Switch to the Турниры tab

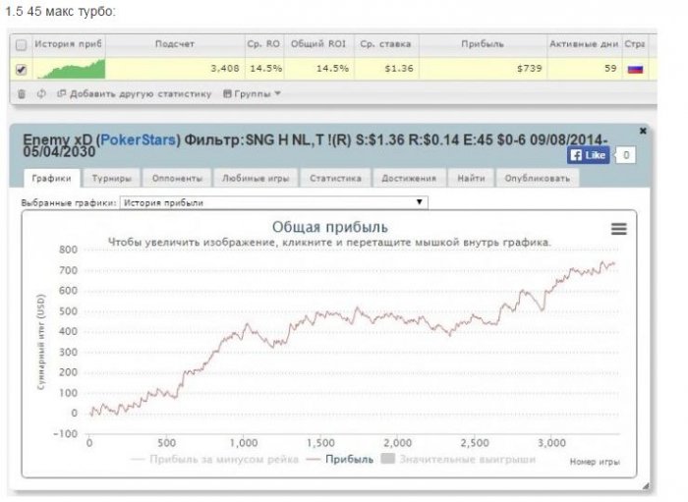pyautogui.click(x=111, y=179)
